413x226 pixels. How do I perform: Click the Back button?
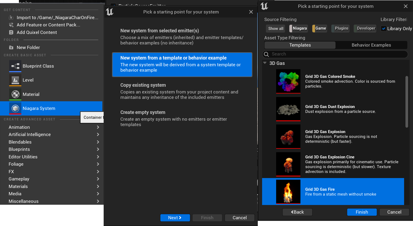click(297, 212)
